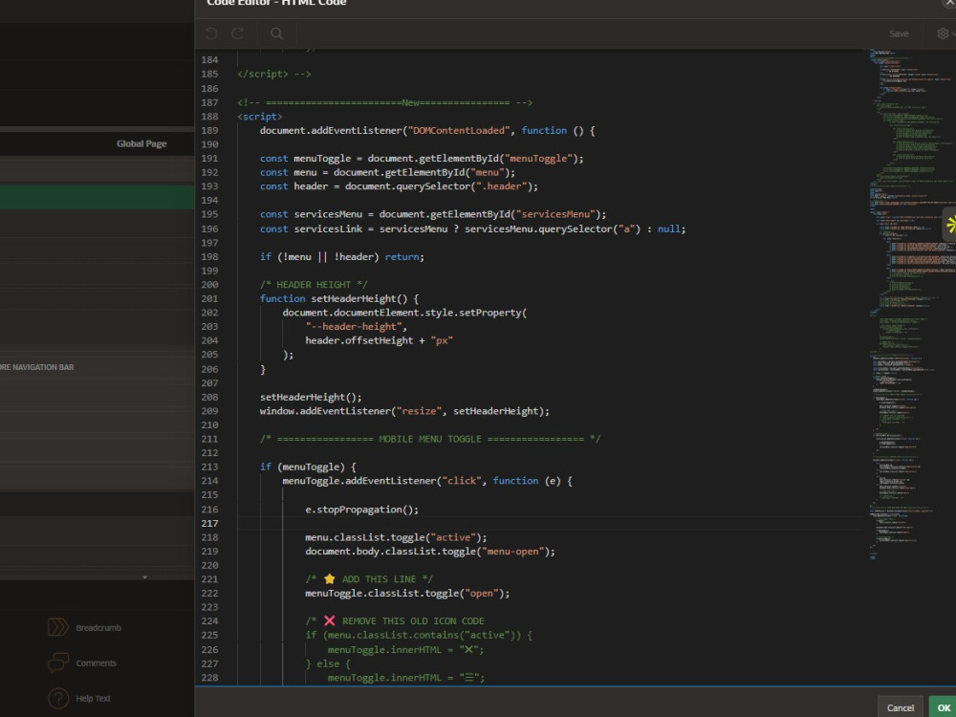Click the Redo icon in code editor toolbar
956x717 pixels.
coord(238,33)
